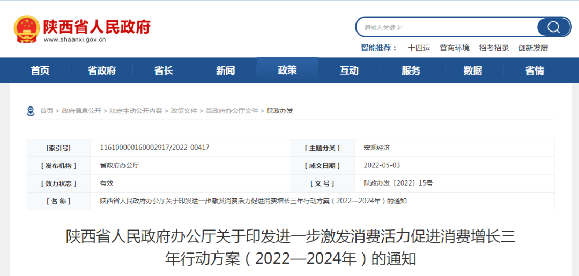Go to 政府信息公开 breadcrumb link
The height and width of the screenshot is (276, 579).
[81, 111]
